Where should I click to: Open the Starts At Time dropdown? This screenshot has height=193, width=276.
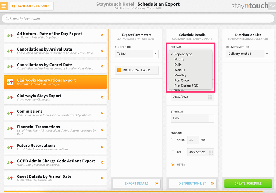tap(192, 118)
